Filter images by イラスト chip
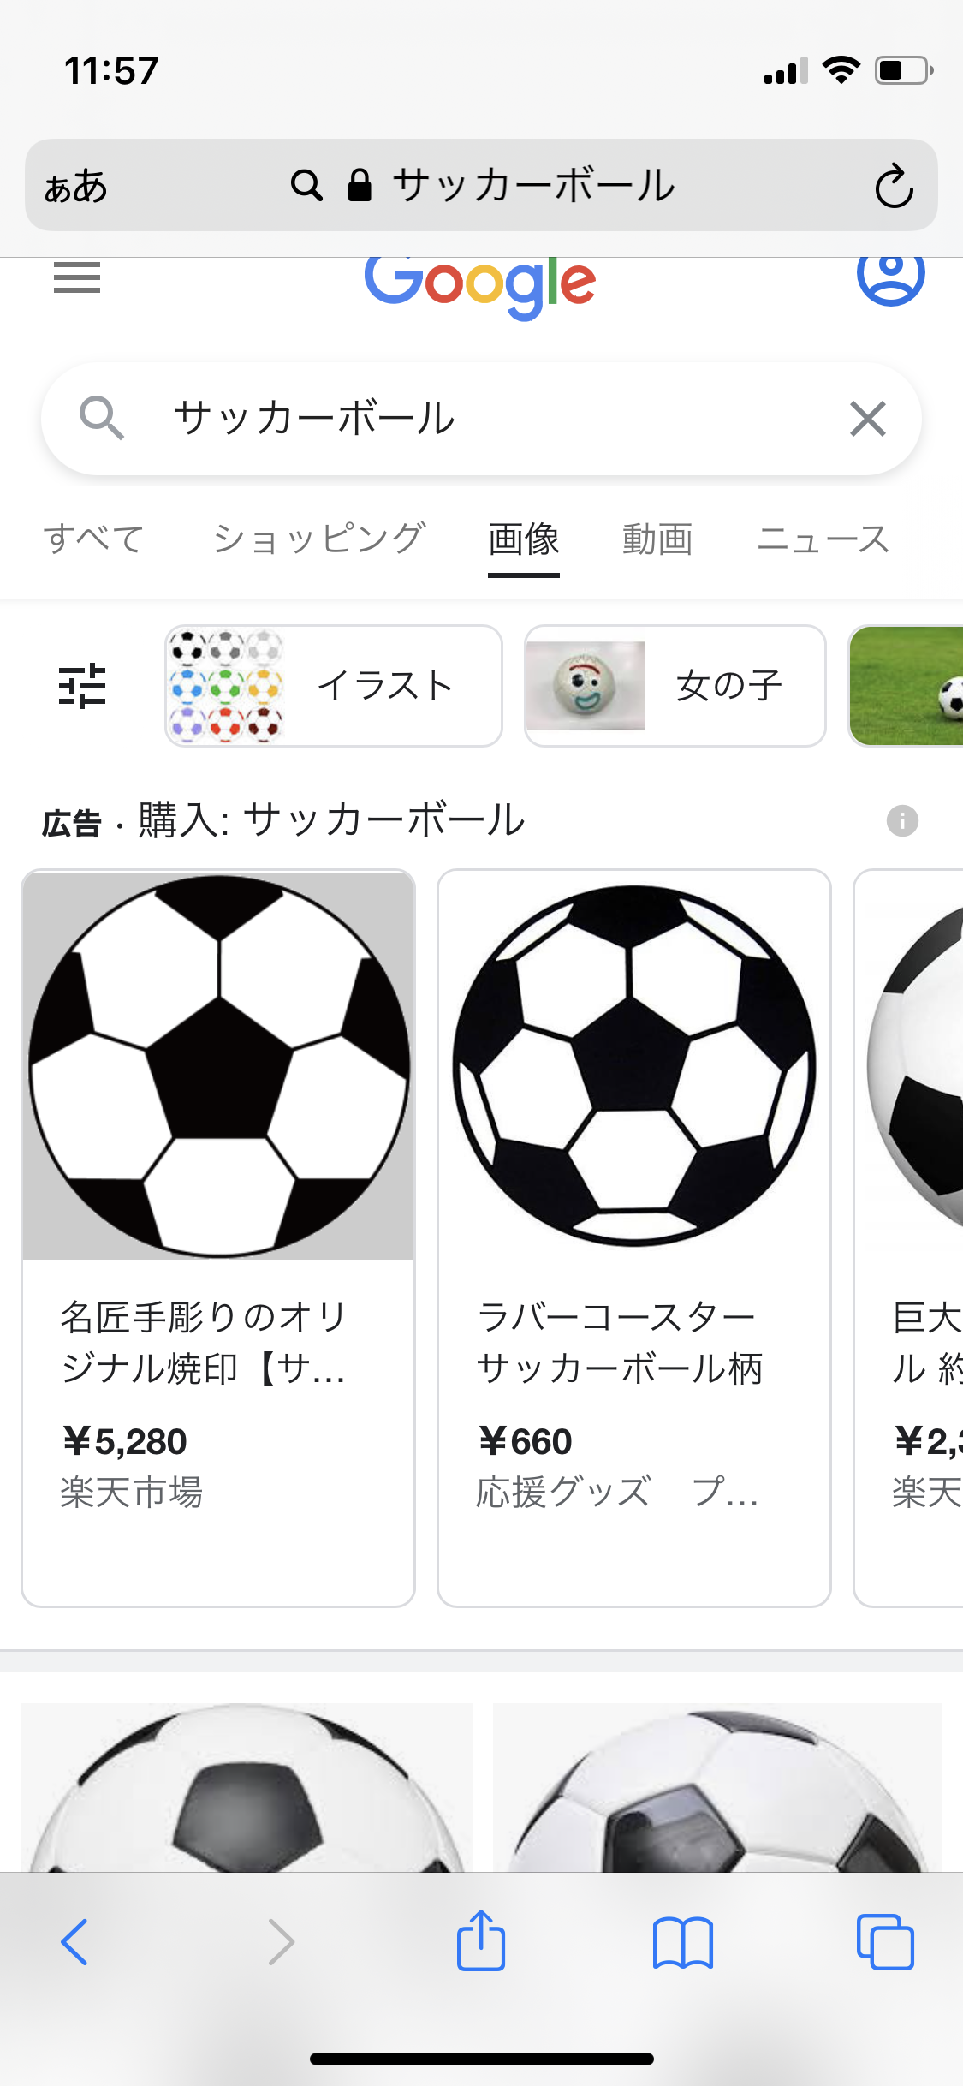This screenshot has width=963, height=2086. pyautogui.click(x=334, y=686)
